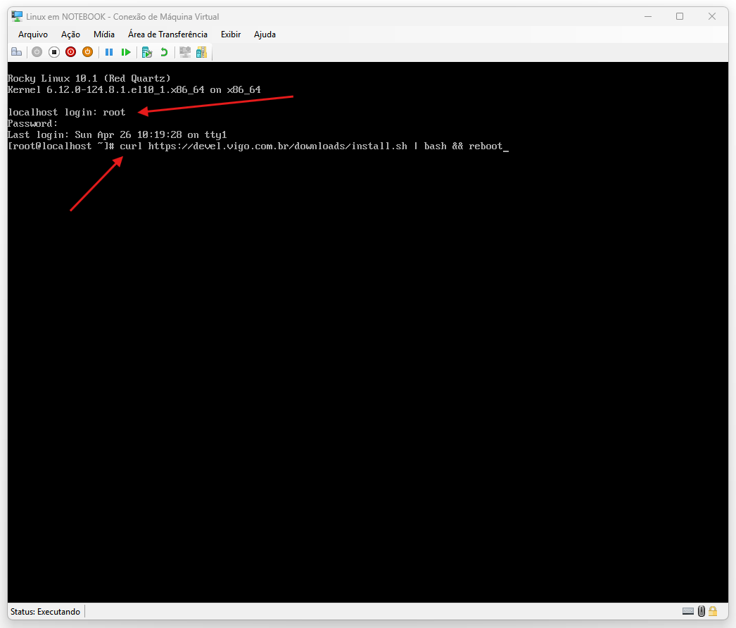Screen dimensions: 736x628
Task: Click the greyed-out enhanced session icon
Action: pyautogui.click(x=185, y=52)
